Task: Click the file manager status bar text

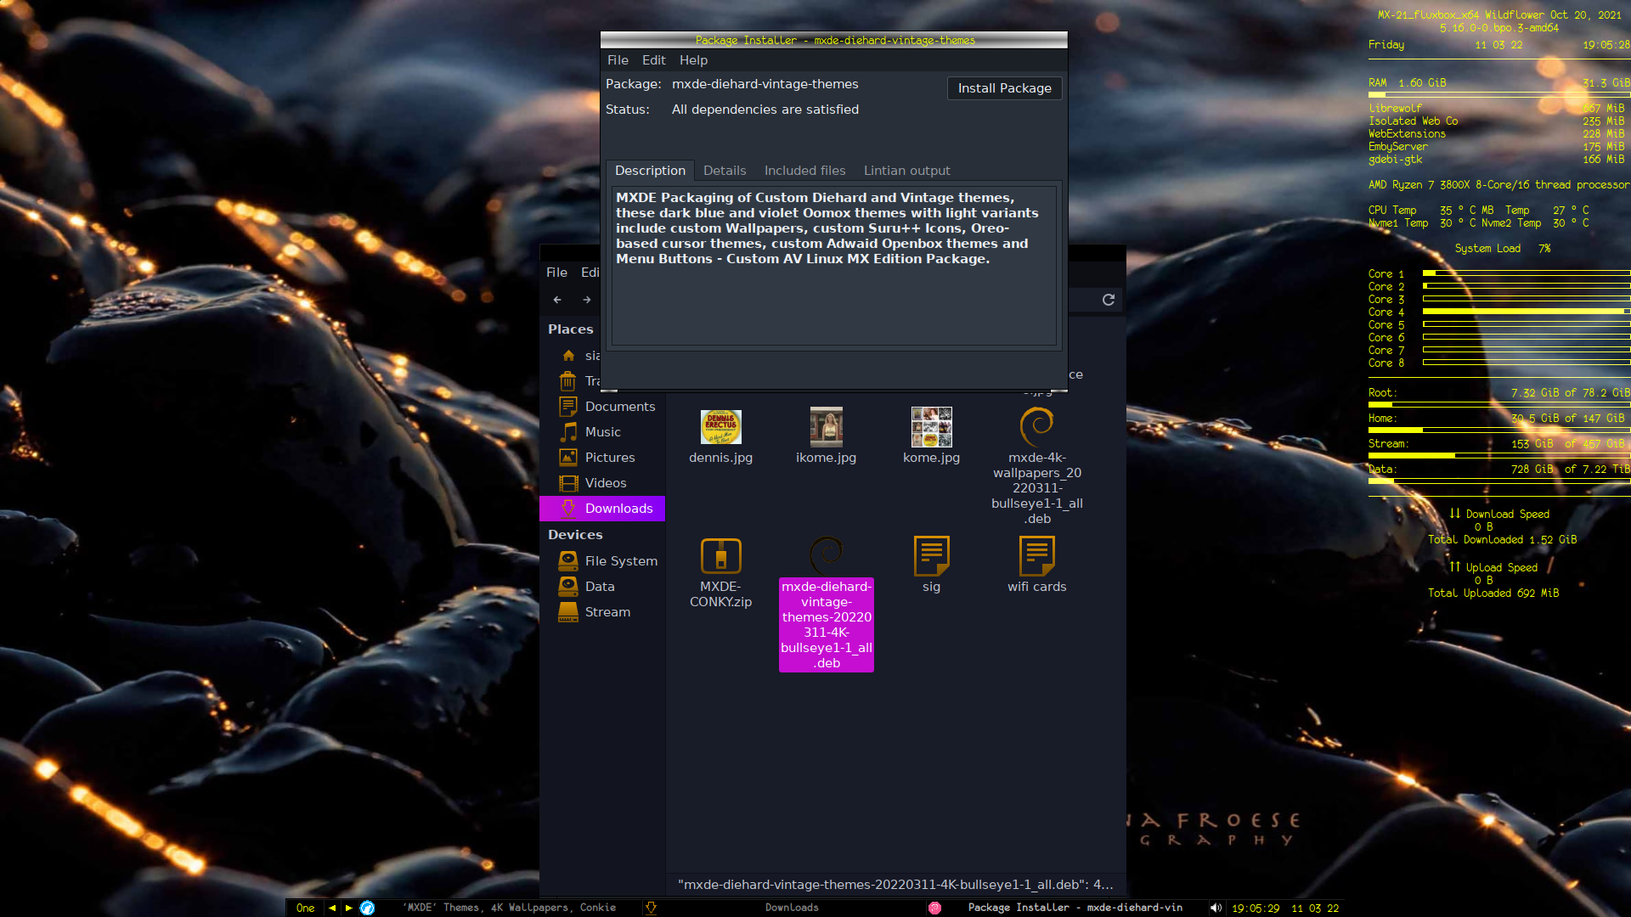Action: (895, 885)
